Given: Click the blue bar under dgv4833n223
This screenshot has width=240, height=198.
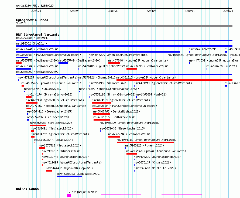Looking at the screenshot, I should [x=70, y=176].
